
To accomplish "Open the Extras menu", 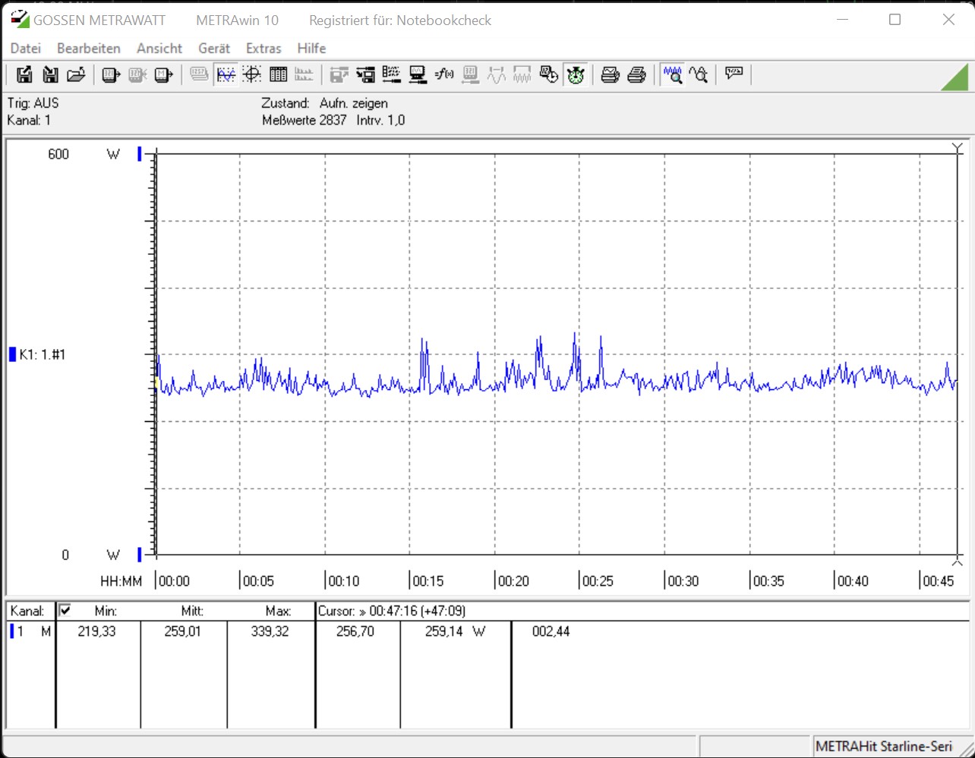I will (x=263, y=48).
